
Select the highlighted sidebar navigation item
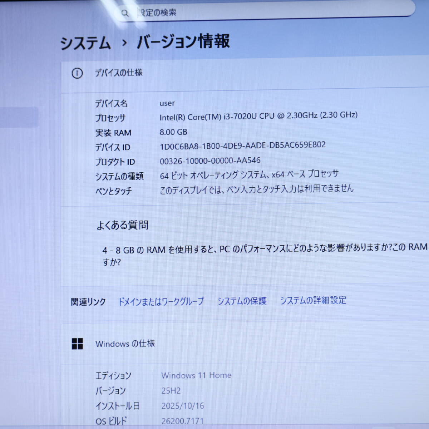click(x=19, y=117)
